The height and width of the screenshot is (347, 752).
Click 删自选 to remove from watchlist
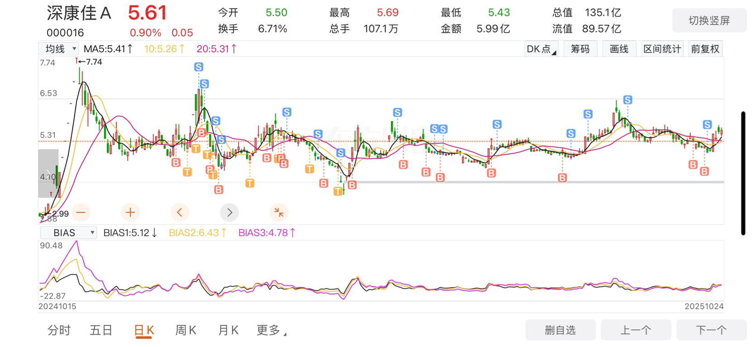click(560, 330)
